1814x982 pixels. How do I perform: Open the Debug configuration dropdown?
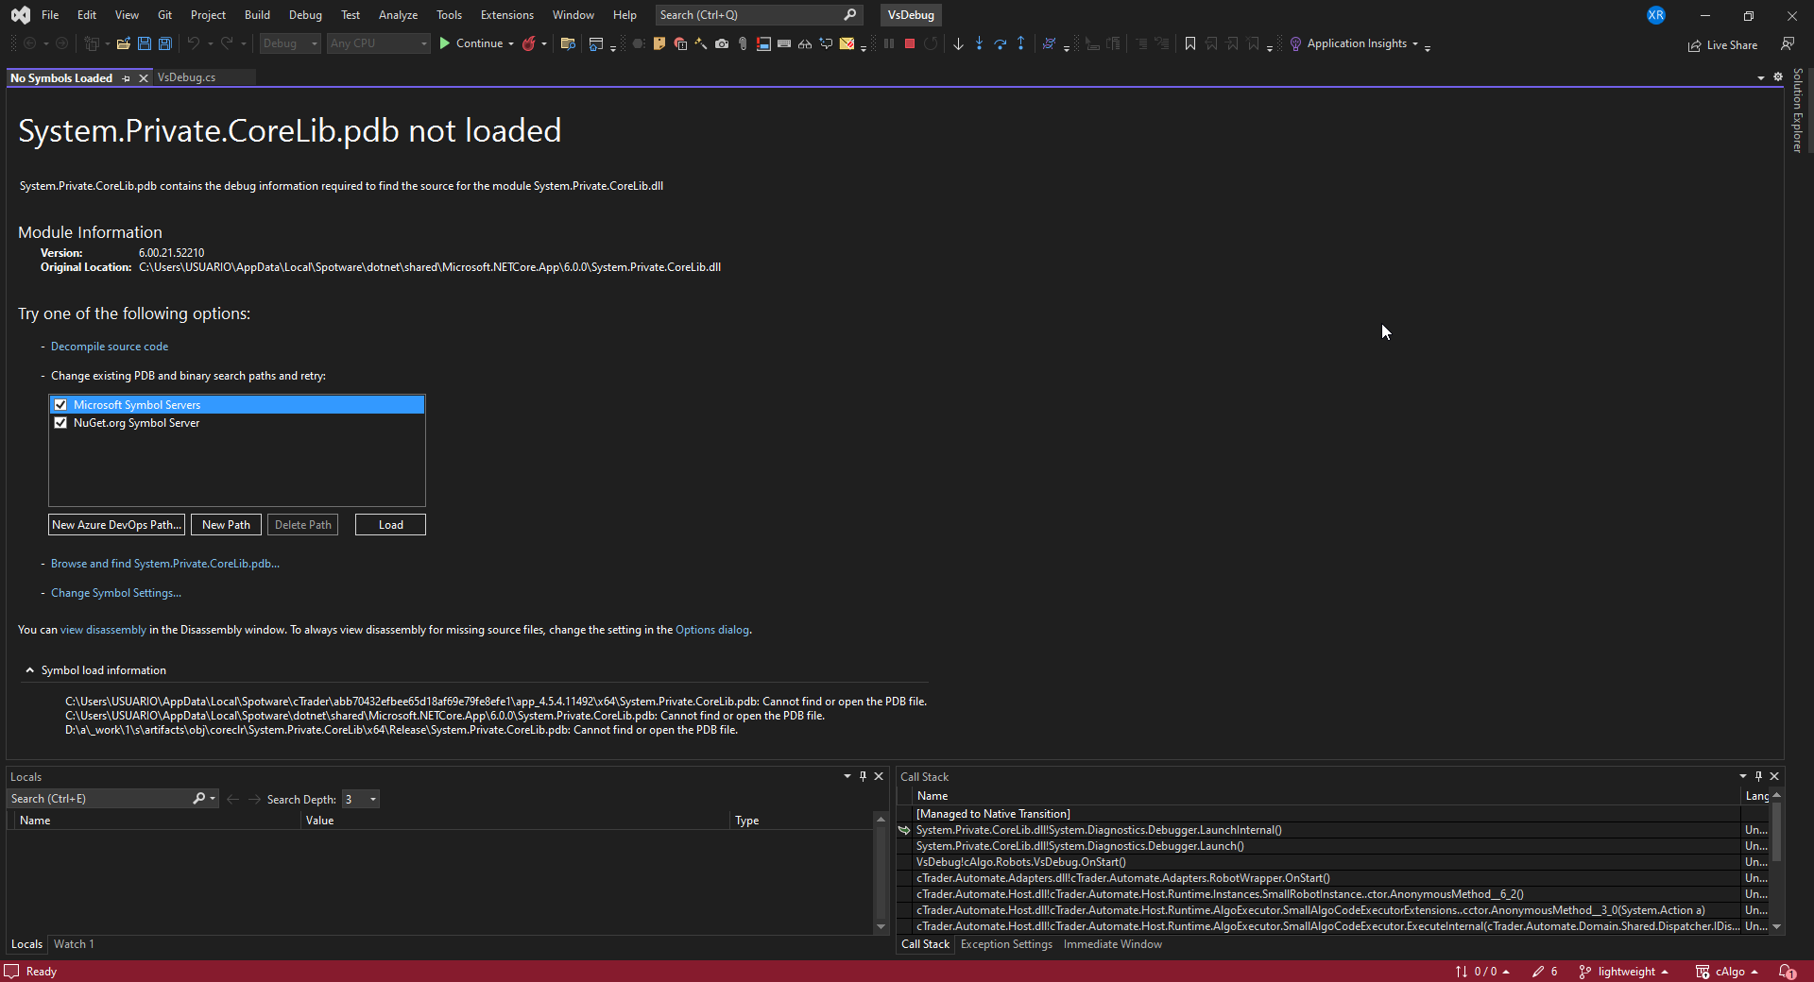290,43
